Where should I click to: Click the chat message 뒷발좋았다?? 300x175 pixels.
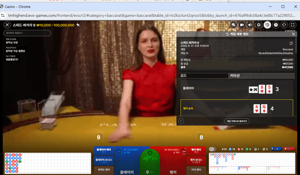coord(12,60)
